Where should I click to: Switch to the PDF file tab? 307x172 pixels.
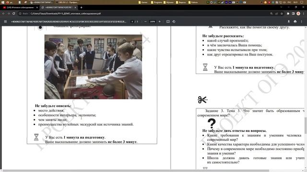(59, 8)
